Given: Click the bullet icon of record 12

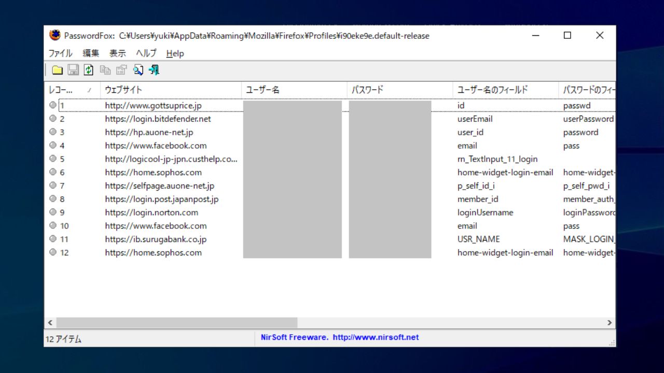Looking at the screenshot, I should [53, 252].
